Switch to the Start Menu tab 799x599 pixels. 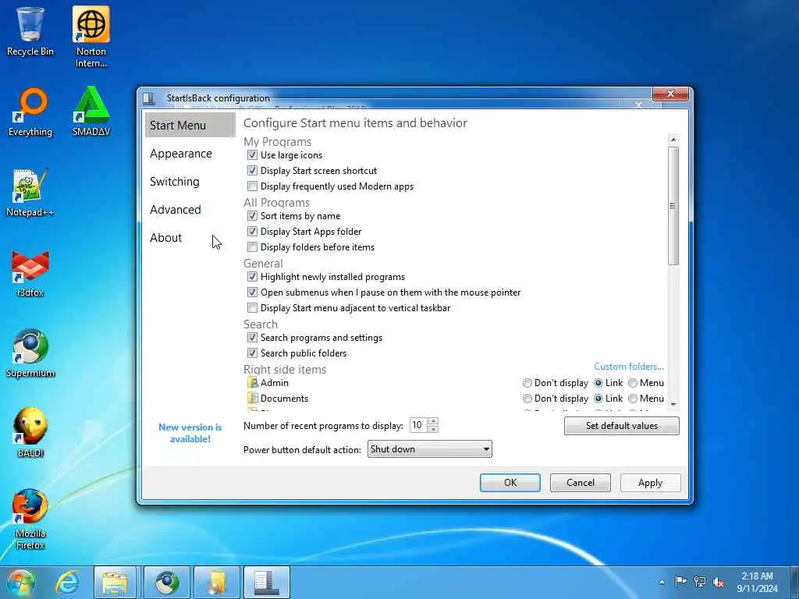(190, 126)
